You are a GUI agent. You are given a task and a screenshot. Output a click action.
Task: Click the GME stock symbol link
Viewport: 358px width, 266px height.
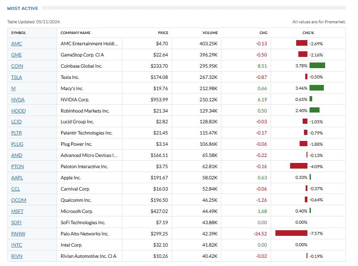point(16,55)
